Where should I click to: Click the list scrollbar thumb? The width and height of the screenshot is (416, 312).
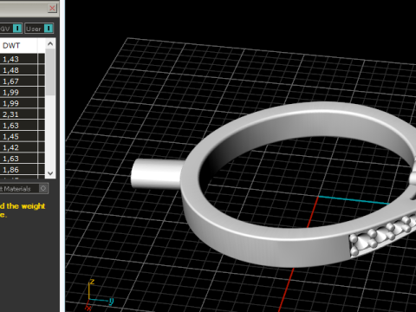50,72
